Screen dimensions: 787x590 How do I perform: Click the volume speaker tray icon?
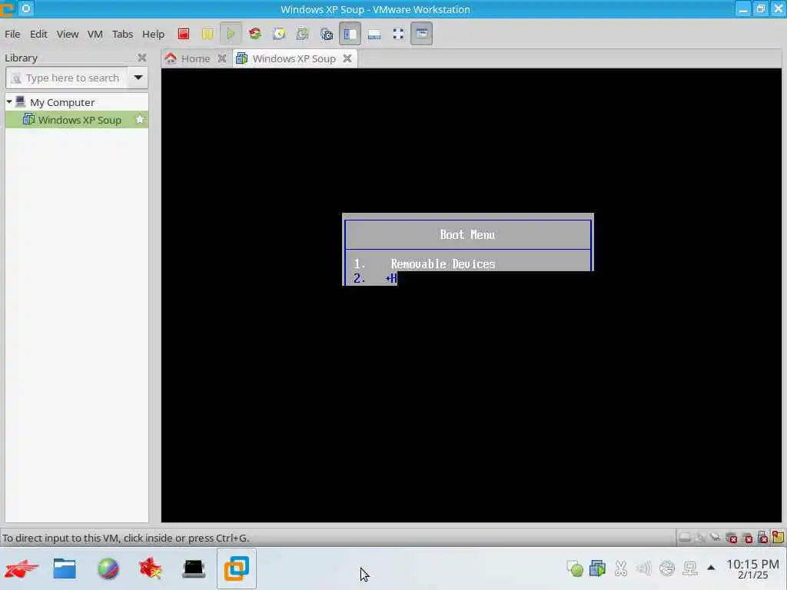click(x=644, y=568)
